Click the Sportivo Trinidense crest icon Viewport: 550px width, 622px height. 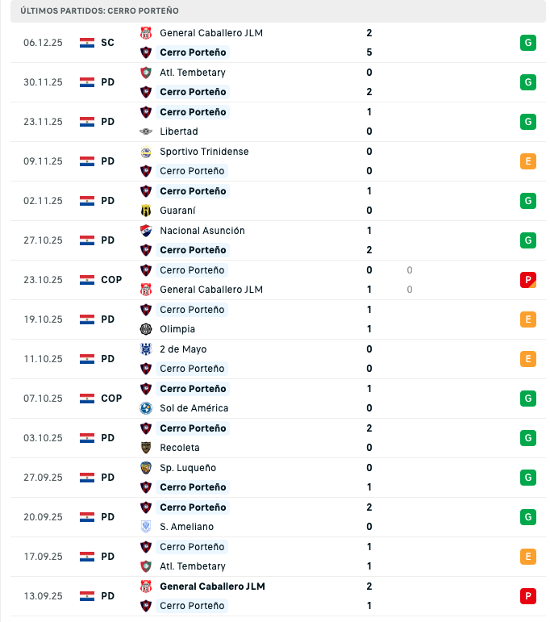click(x=146, y=152)
